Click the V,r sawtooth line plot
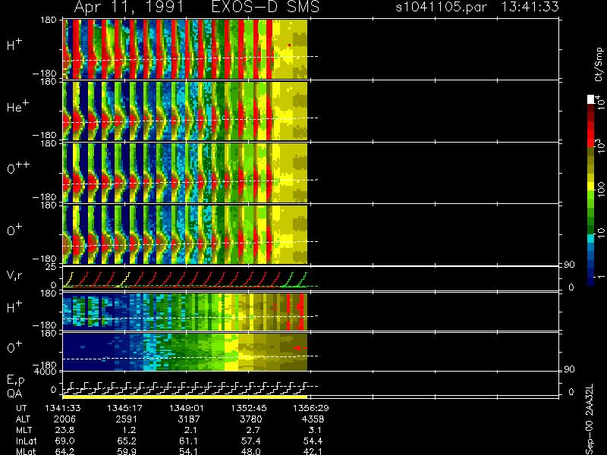The image size is (607, 455). point(185,279)
